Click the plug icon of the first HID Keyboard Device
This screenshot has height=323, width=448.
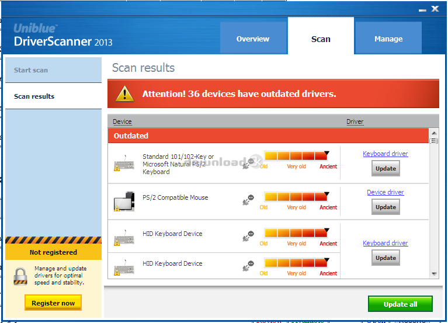248,236
